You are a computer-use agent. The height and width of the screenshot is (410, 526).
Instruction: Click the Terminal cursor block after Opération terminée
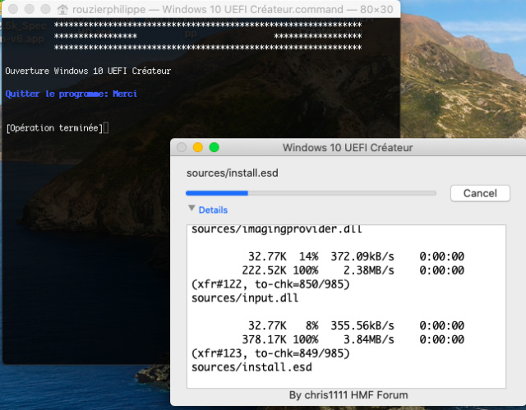(106, 128)
